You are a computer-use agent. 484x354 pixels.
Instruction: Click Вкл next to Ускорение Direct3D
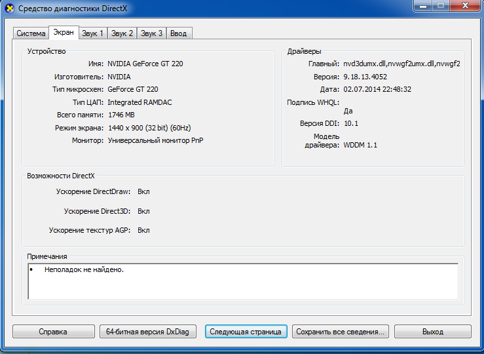pos(143,211)
